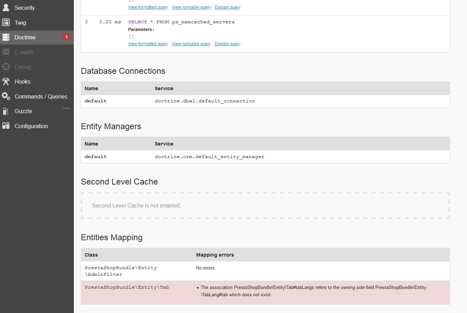This screenshot has width=467, height=313.
Task: Explain query for the ps_memcached_servers query
Action: click(227, 44)
